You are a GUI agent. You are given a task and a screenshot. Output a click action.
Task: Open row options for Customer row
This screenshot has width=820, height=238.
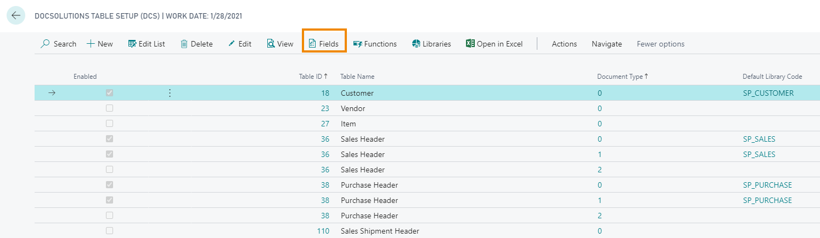pos(170,93)
